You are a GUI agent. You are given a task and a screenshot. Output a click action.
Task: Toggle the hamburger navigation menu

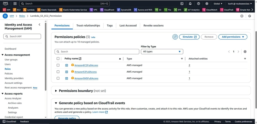tap(5, 16)
